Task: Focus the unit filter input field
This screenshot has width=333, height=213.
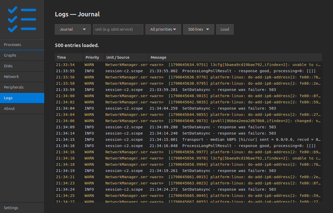Action: click(118, 29)
